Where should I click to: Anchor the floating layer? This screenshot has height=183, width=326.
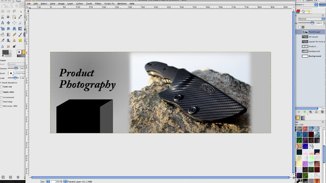316,112
